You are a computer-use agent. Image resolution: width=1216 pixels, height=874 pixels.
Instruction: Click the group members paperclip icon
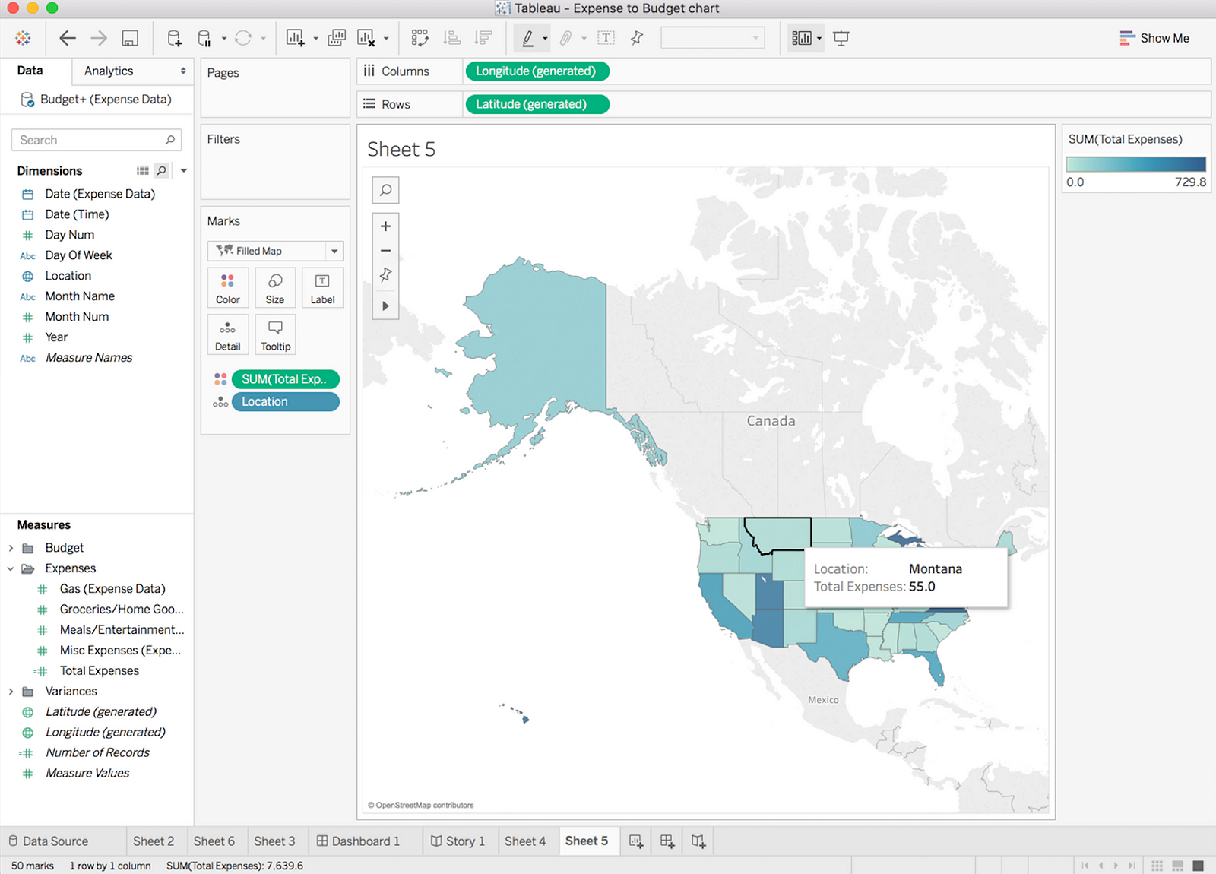click(565, 38)
